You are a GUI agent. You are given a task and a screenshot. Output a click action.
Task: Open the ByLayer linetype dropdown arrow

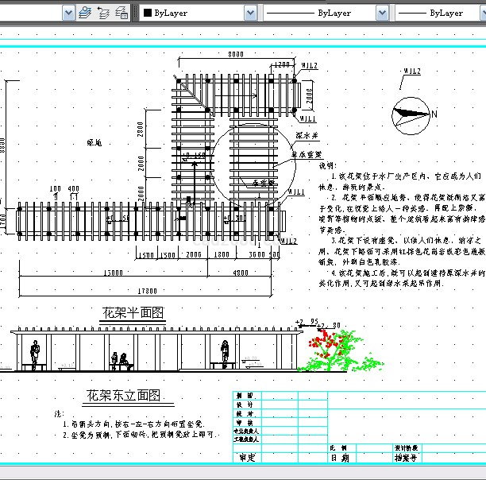(x=382, y=13)
